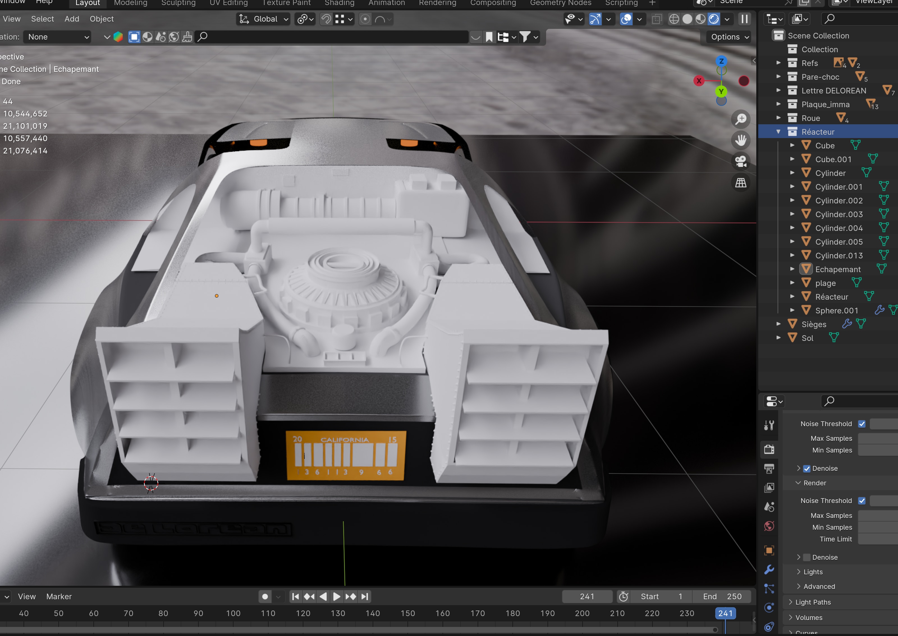
Task: Open the Particles properties tab
Action: pos(769,589)
